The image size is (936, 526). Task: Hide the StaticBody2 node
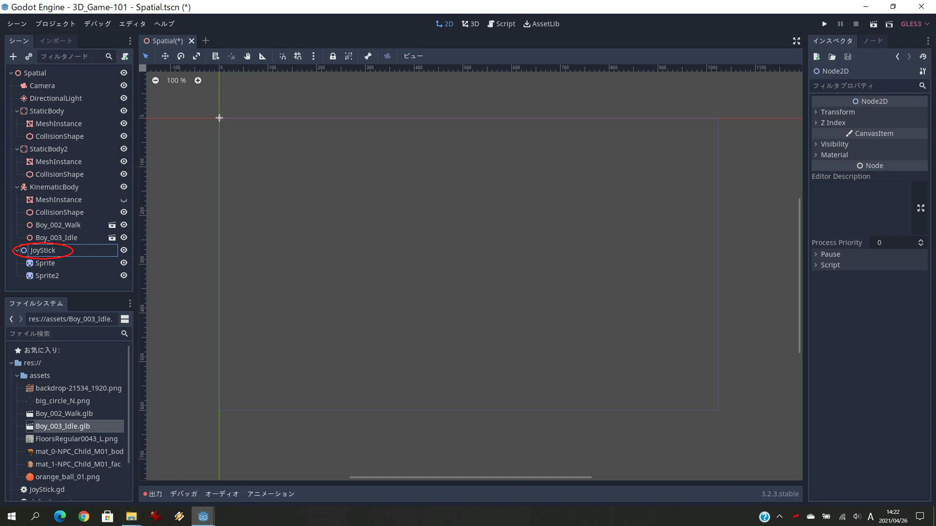pyautogui.click(x=124, y=149)
